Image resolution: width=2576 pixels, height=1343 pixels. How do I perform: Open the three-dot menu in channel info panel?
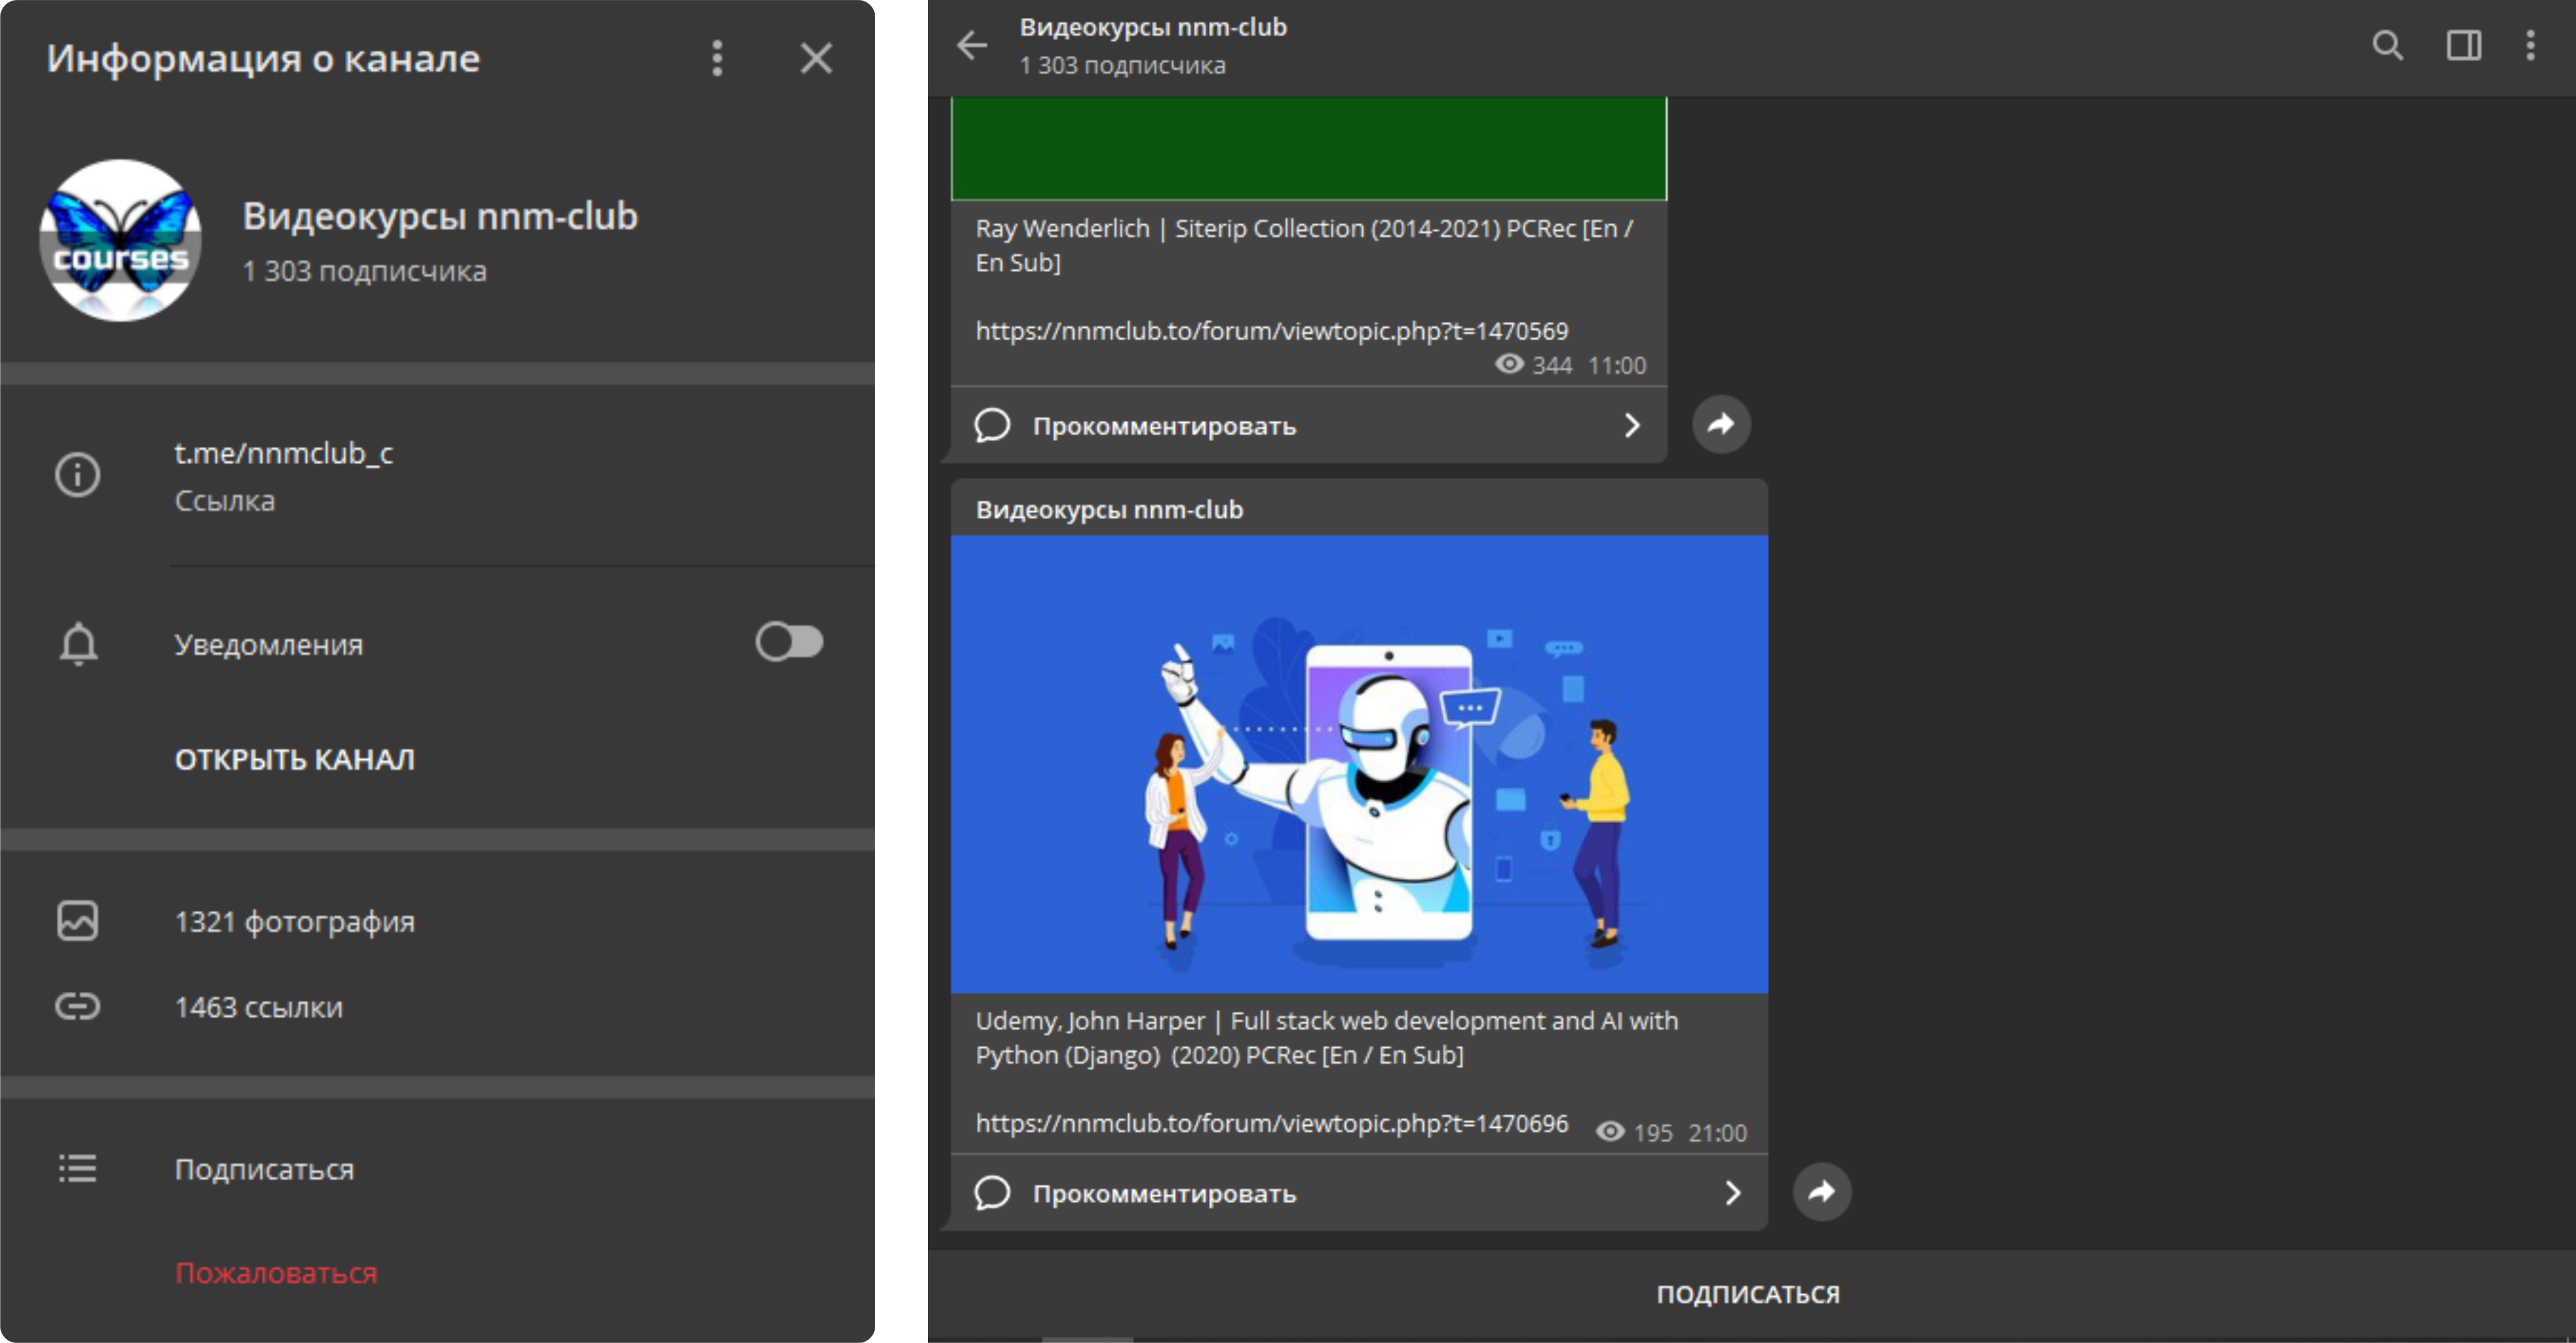(x=717, y=59)
